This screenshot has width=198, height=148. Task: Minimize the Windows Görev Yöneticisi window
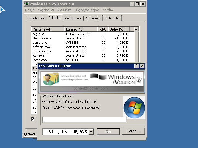(x=132, y=4)
